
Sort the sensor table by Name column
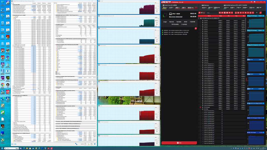(x=209, y=16)
